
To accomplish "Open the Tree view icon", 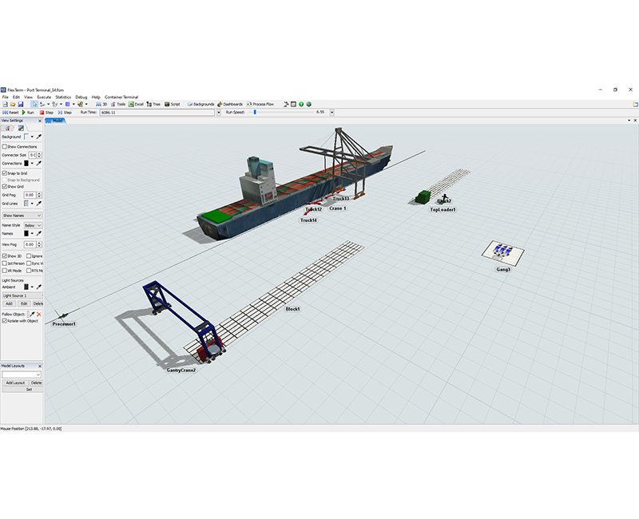I will pyautogui.click(x=154, y=105).
